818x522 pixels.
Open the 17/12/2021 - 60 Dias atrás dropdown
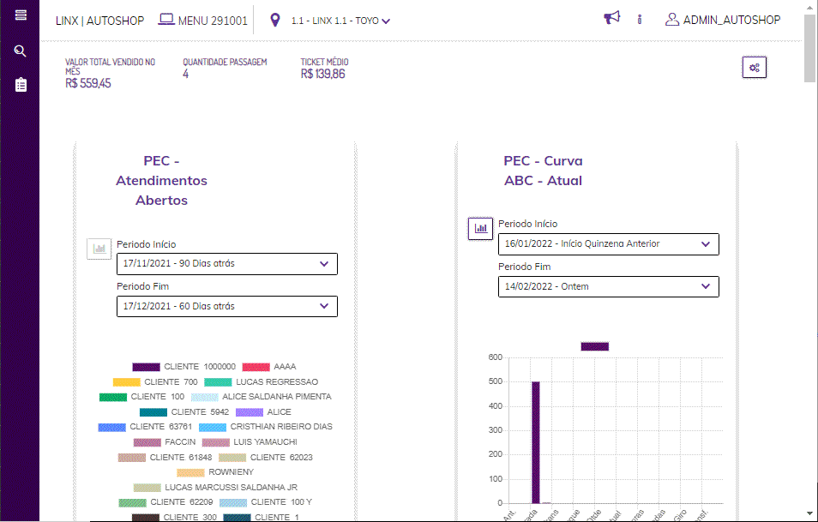227,306
